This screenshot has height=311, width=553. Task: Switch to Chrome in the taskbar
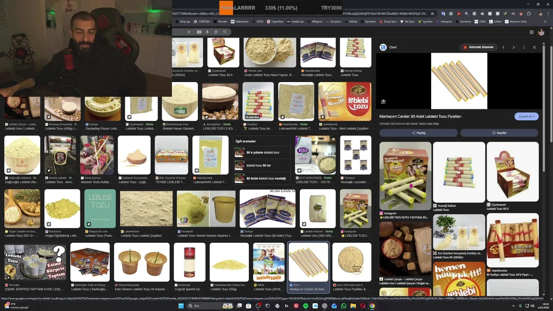pyautogui.click(x=372, y=306)
